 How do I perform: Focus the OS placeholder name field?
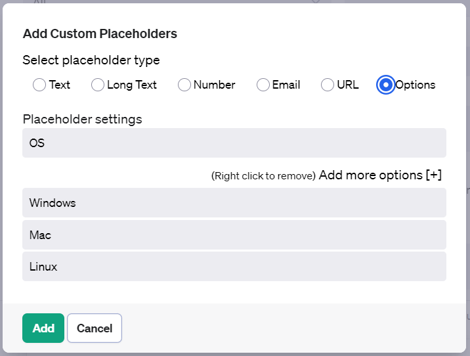tap(234, 143)
